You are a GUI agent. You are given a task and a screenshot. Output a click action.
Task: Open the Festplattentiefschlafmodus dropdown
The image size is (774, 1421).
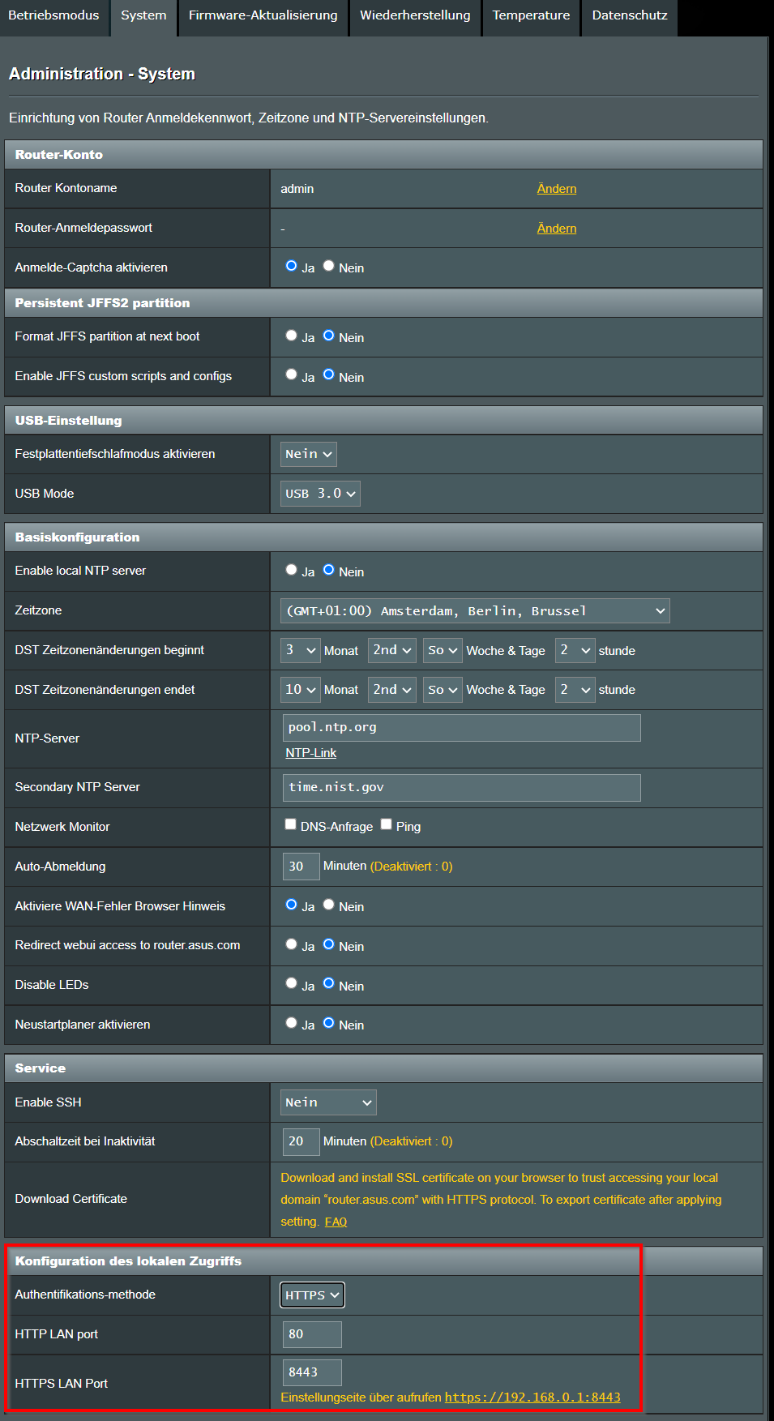click(x=309, y=454)
